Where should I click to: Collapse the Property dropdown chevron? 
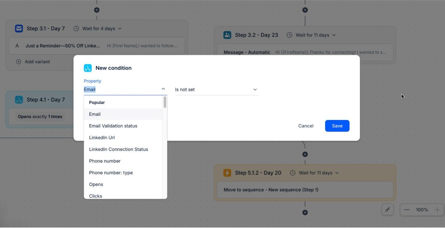[163, 89]
